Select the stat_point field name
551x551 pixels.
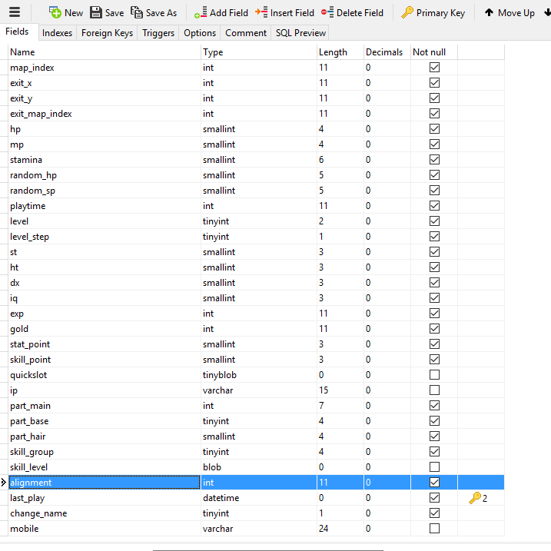pyautogui.click(x=30, y=344)
